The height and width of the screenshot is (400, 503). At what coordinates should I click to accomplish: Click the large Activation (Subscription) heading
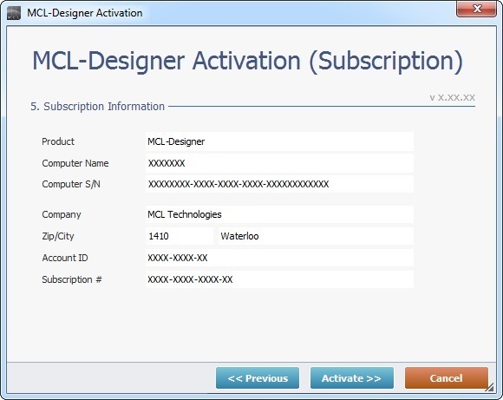coord(248,61)
